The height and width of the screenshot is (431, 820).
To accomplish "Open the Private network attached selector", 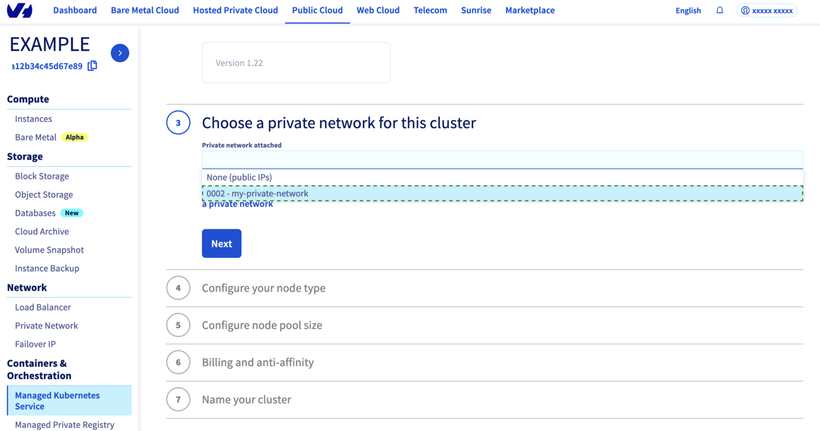I will 502,159.
